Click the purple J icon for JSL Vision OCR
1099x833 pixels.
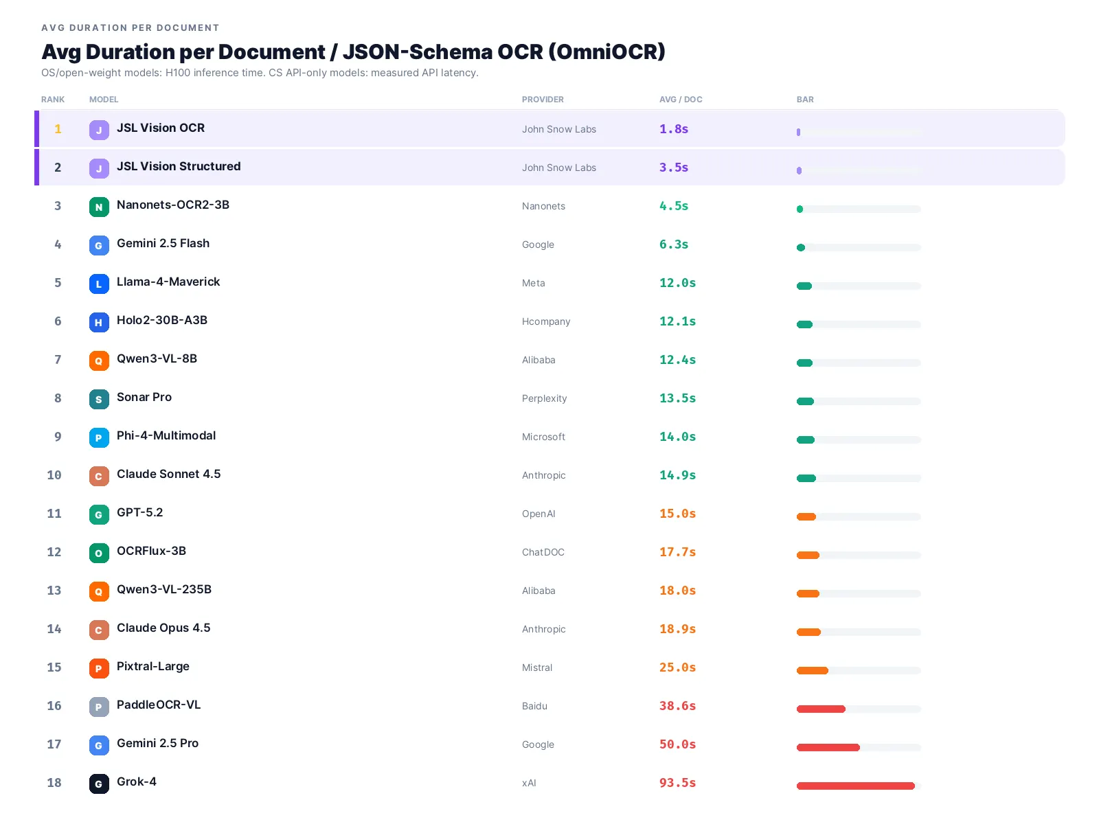pyautogui.click(x=99, y=130)
